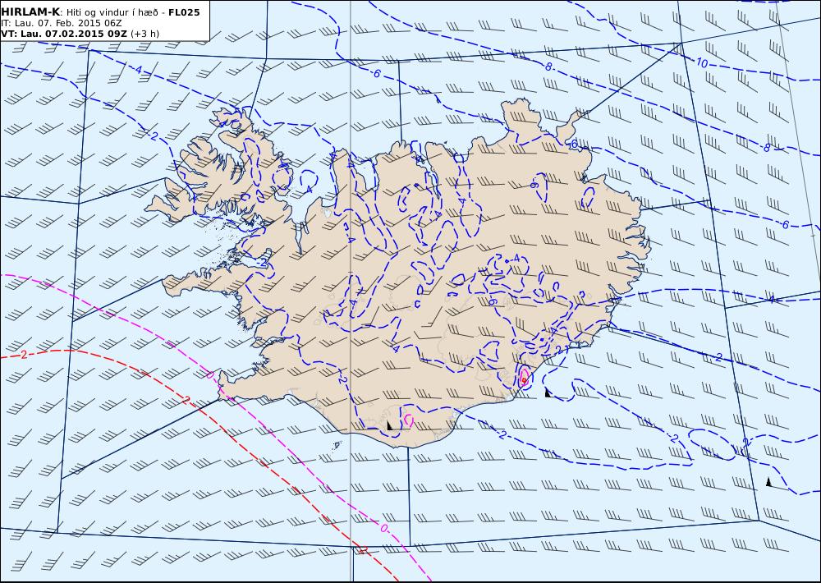Image resolution: width=821 pixels, height=583 pixels.
Task: Click the small red closed contour on southeast coast
Action: [524, 379]
